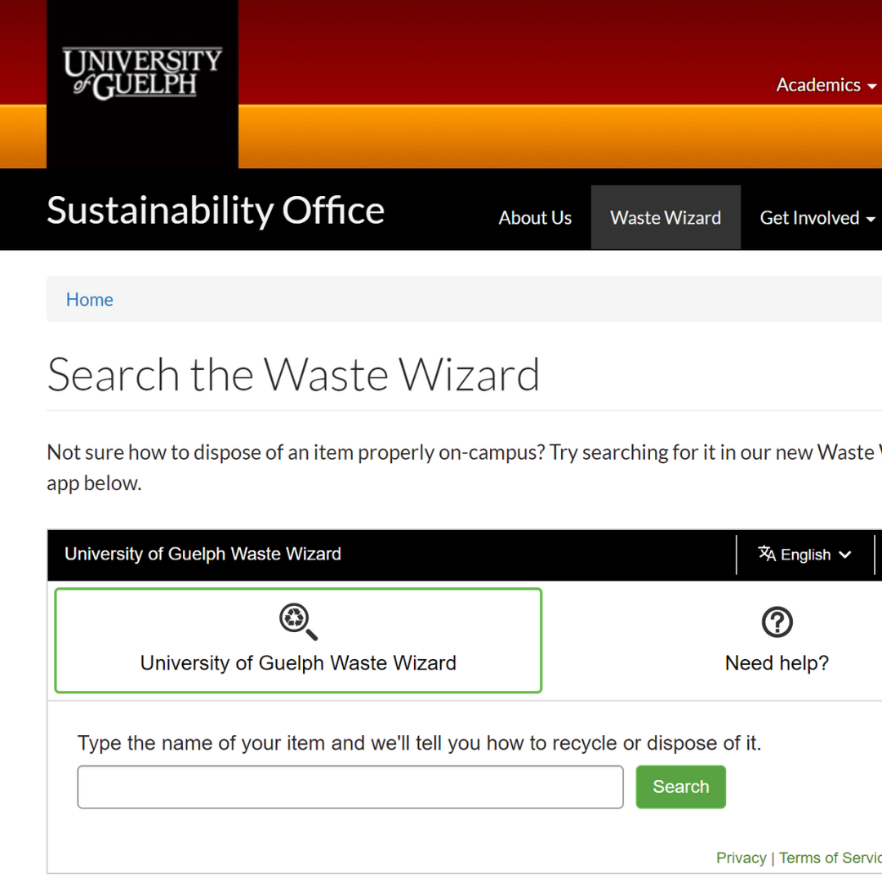Open the English language selector
882x882 pixels.
pos(804,555)
